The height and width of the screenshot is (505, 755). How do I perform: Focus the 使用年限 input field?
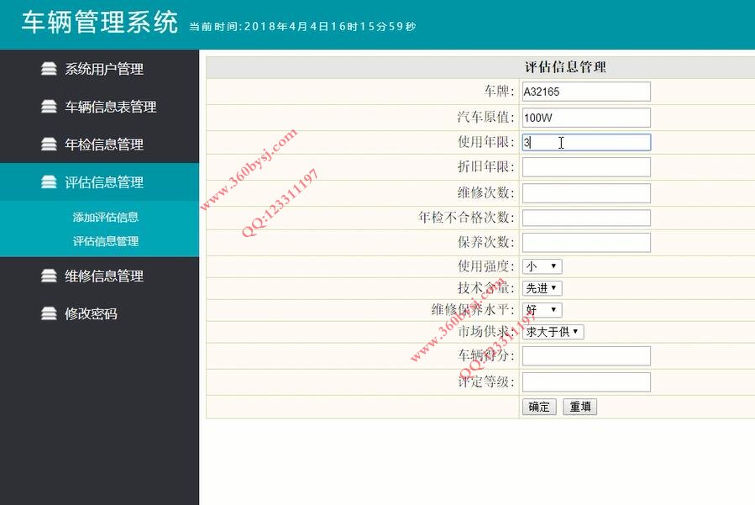(586, 142)
